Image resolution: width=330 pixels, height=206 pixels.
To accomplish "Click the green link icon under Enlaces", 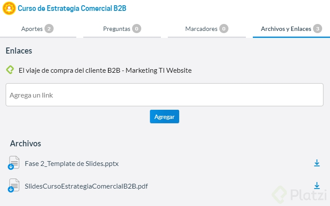I will pyautogui.click(x=10, y=70).
